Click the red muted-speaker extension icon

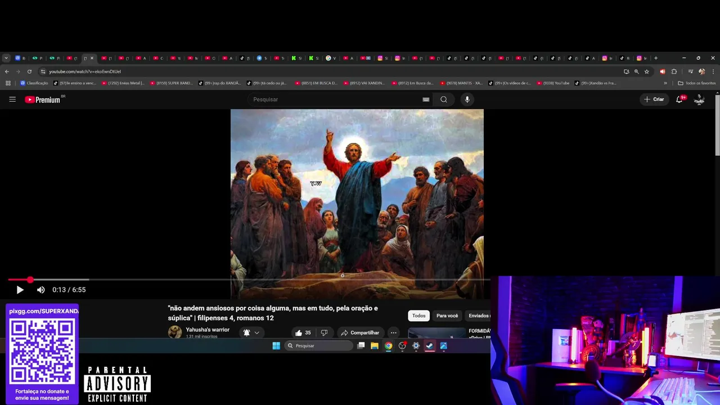[x=662, y=71]
